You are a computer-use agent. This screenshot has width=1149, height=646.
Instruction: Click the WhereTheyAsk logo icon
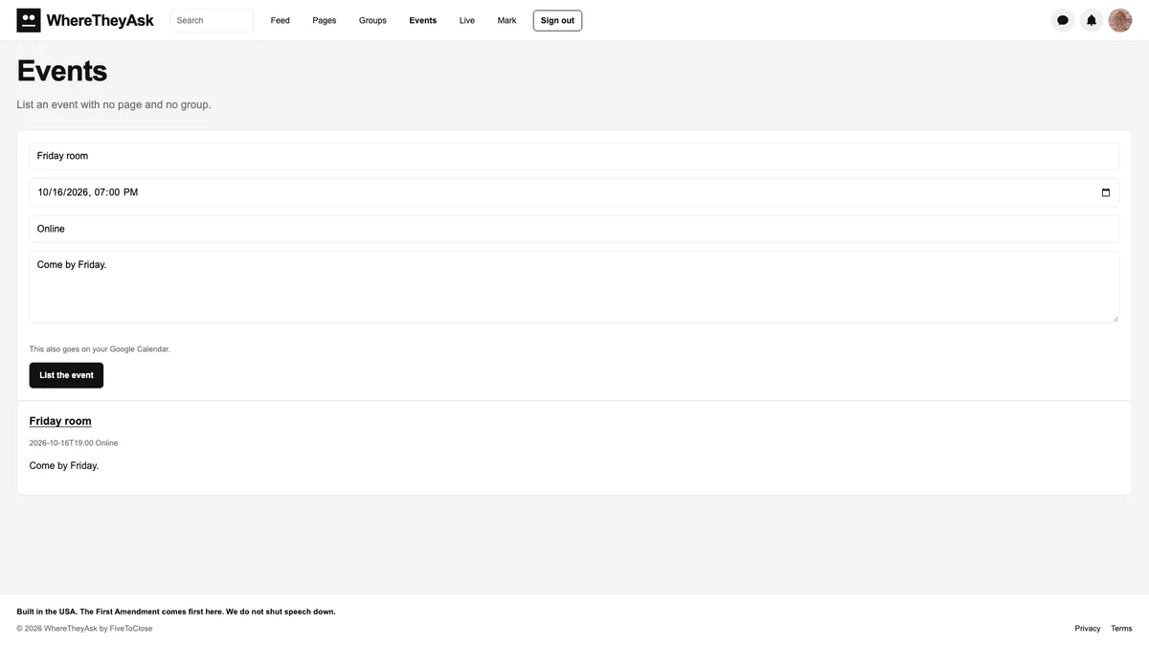29,20
